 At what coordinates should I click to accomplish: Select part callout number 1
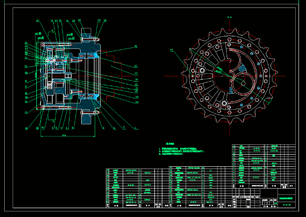tap(135, 128)
